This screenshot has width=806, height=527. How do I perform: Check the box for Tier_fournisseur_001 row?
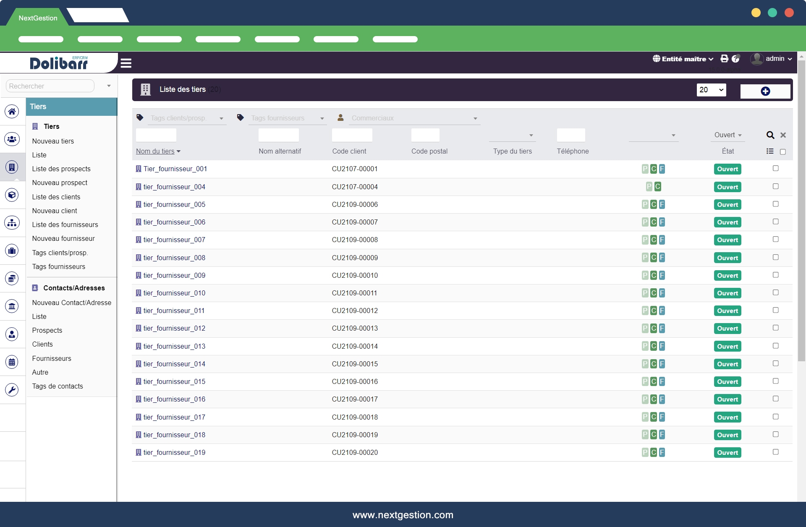click(775, 168)
